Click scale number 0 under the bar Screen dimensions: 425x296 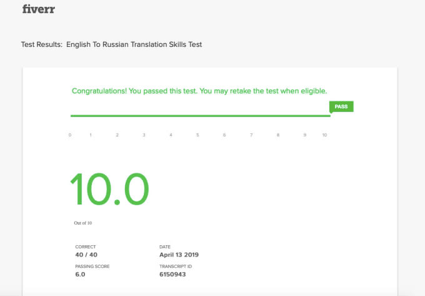point(70,135)
